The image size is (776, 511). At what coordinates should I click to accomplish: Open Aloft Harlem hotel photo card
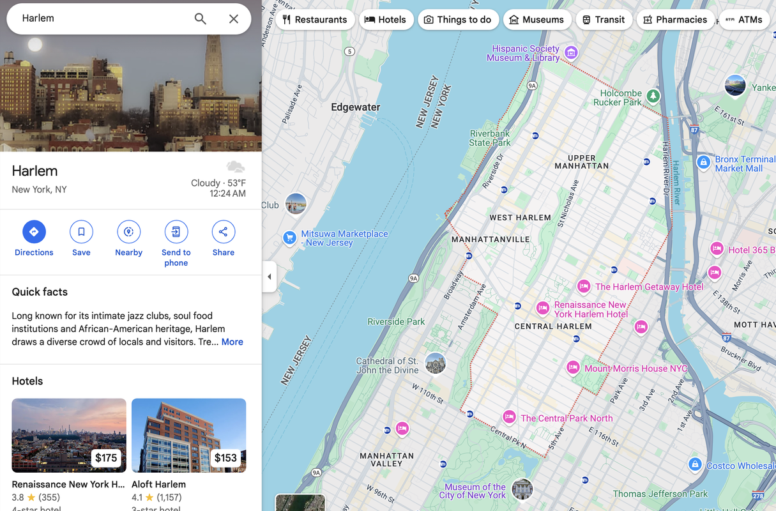(x=188, y=436)
